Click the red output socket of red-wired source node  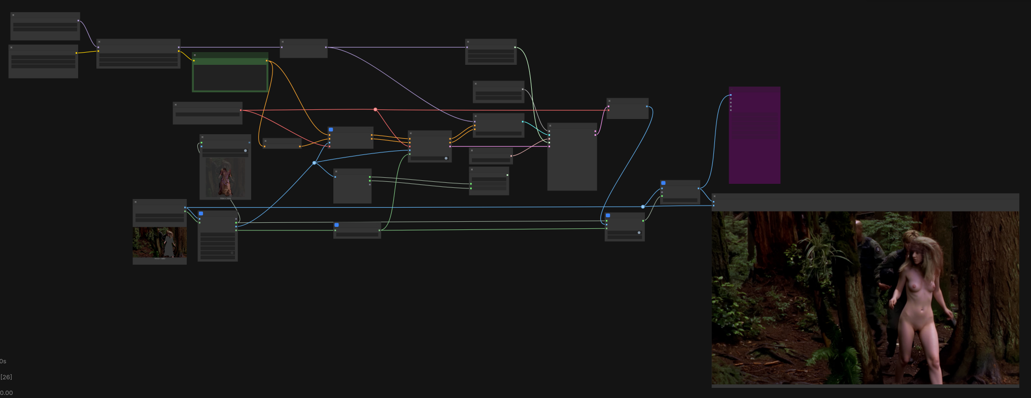tap(240, 110)
